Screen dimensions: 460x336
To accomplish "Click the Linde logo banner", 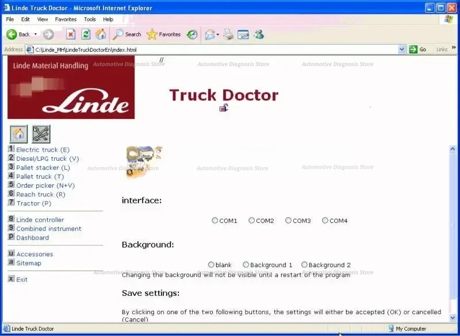I will pyautogui.click(x=71, y=87).
